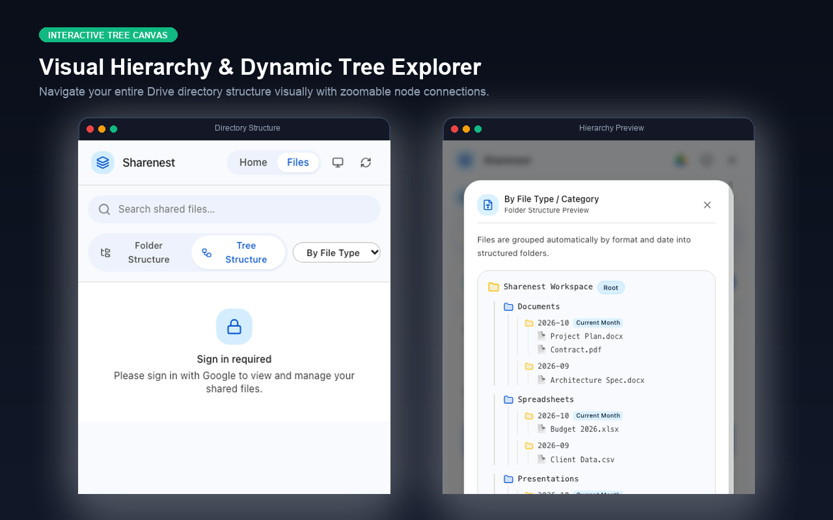Image resolution: width=833 pixels, height=520 pixels.
Task: Open the By File Type dropdown
Action: (x=336, y=253)
